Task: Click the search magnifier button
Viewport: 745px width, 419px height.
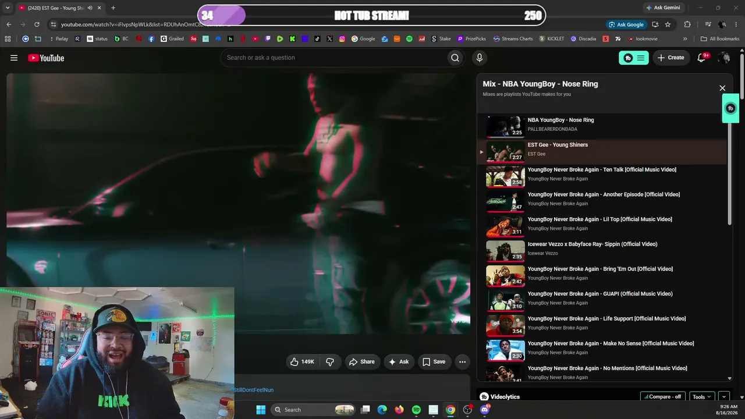Action: [x=455, y=58]
